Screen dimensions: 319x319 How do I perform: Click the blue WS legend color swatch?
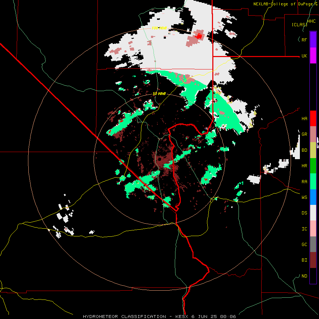[x=313, y=197]
